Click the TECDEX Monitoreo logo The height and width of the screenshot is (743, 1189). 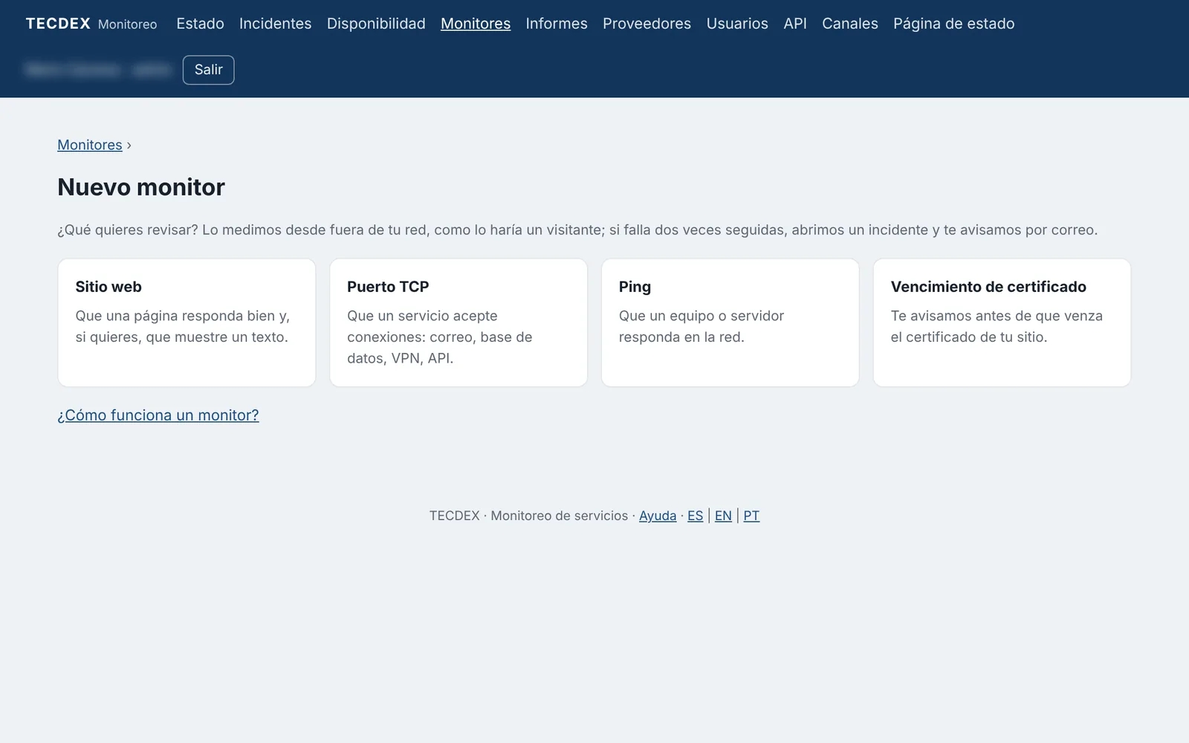click(91, 24)
